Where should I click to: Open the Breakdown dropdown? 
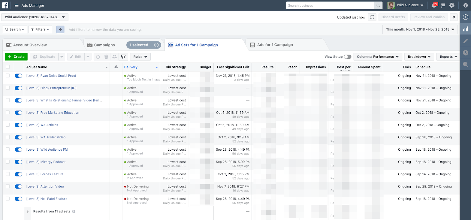point(419,57)
